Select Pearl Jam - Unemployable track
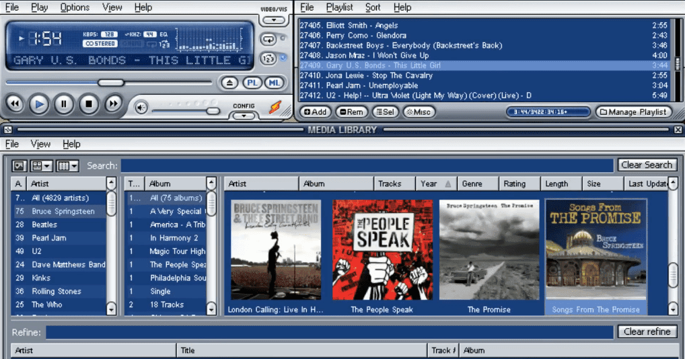685x359 pixels. [x=483, y=85]
